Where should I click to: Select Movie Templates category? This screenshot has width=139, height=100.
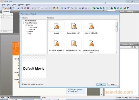point(30,21)
